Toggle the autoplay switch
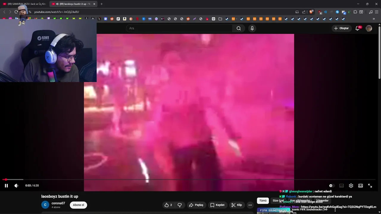The height and width of the screenshot is (214, 381). click(x=332, y=186)
